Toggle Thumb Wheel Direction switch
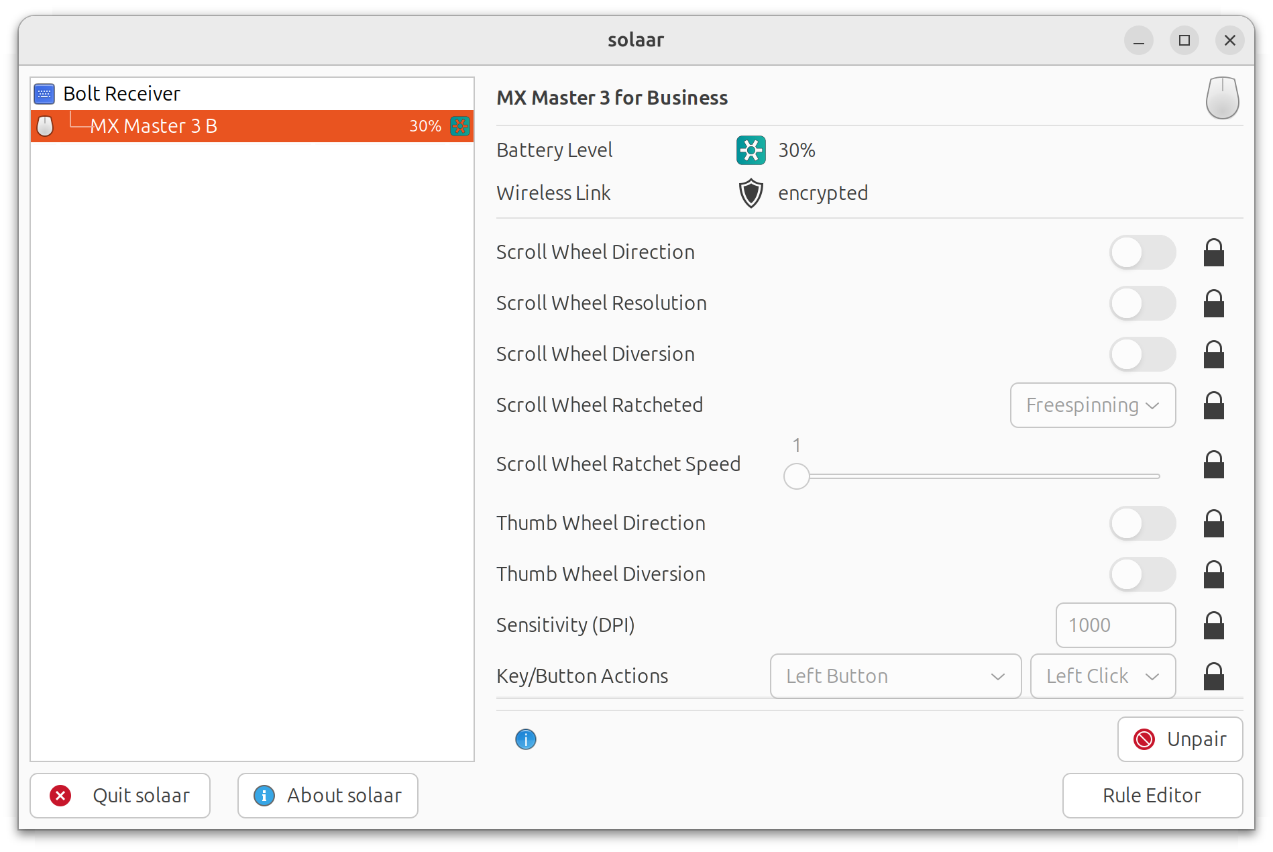Image resolution: width=1273 pixels, height=852 pixels. pyautogui.click(x=1142, y=523)
